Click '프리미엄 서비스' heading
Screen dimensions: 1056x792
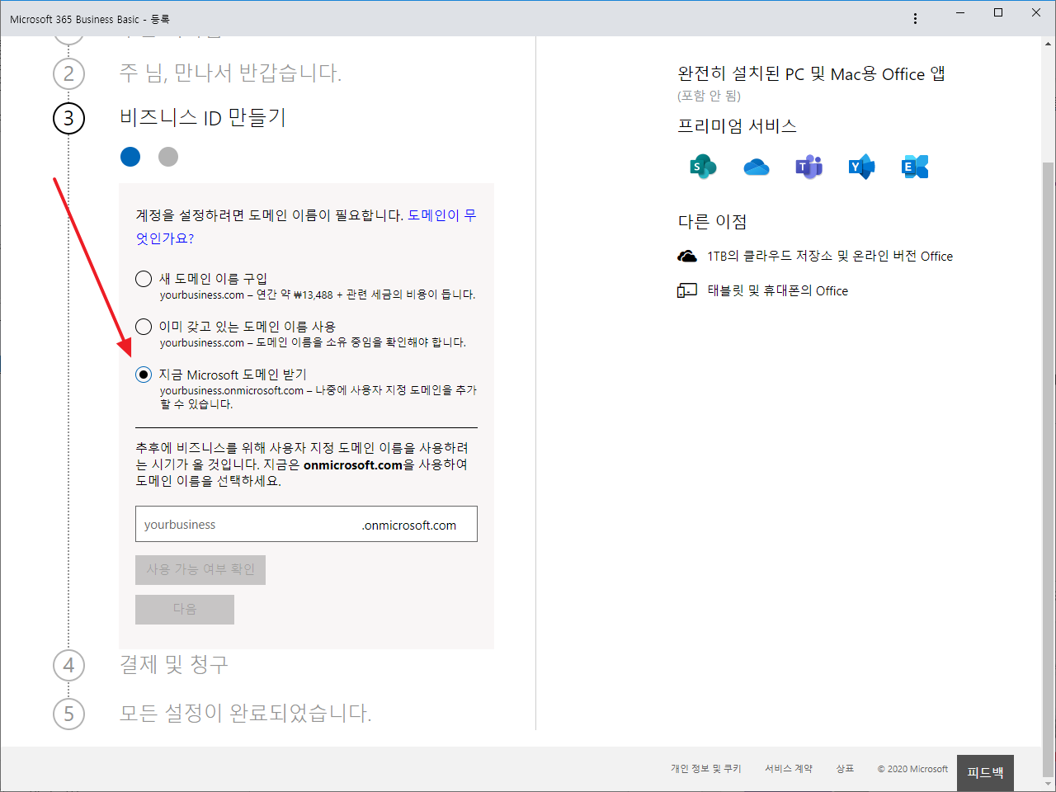coord(738,126)
